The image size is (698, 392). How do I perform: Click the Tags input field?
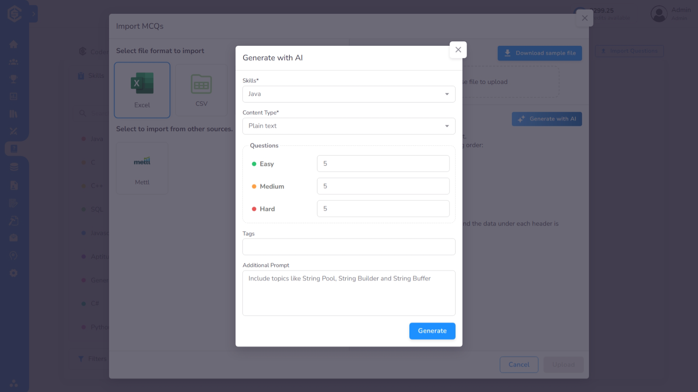point(349,247)
